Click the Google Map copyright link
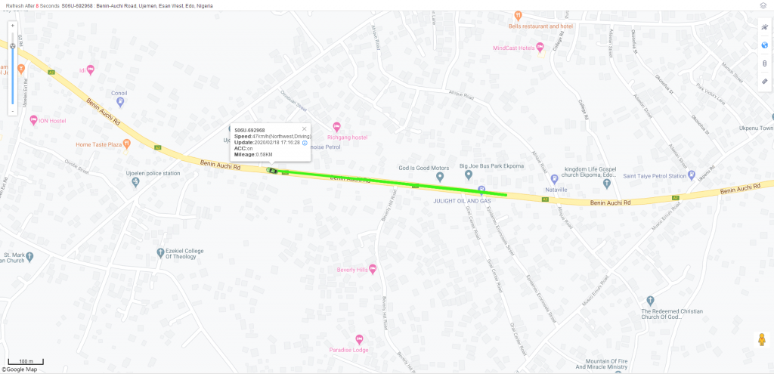774x374 pixels. pyautogui.click(x=19, y=369)
